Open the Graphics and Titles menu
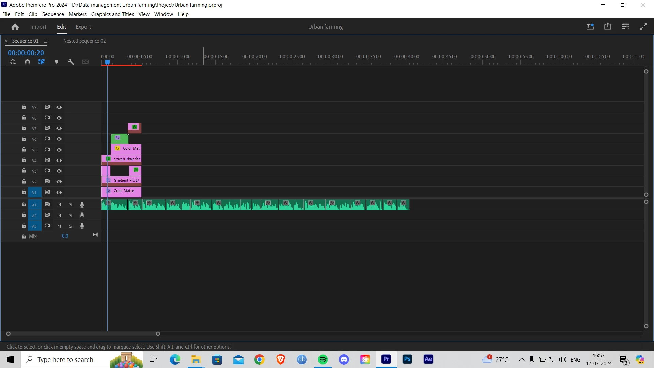Screen dimensions: 654x368 [112, 14]
